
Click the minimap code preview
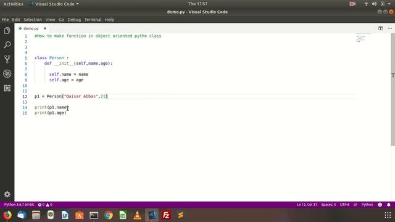click(x=364, y=38)
